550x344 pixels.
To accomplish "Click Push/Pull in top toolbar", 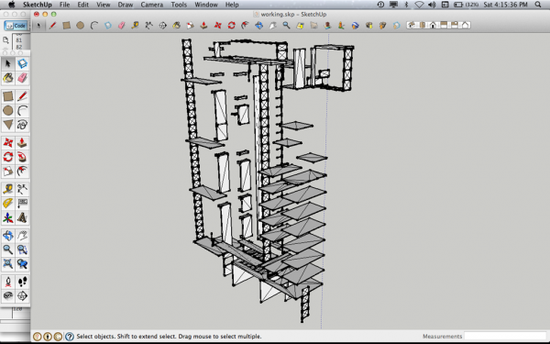I will 203,26.
